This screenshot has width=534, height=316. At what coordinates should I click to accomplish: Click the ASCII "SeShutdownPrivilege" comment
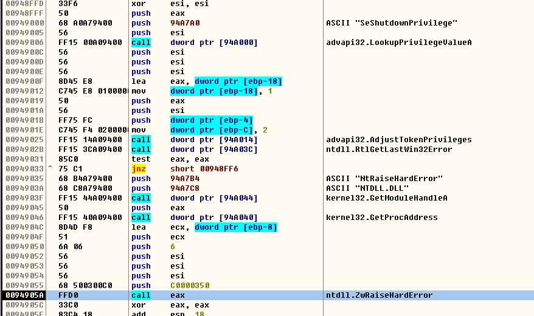[x=392, y=23]
